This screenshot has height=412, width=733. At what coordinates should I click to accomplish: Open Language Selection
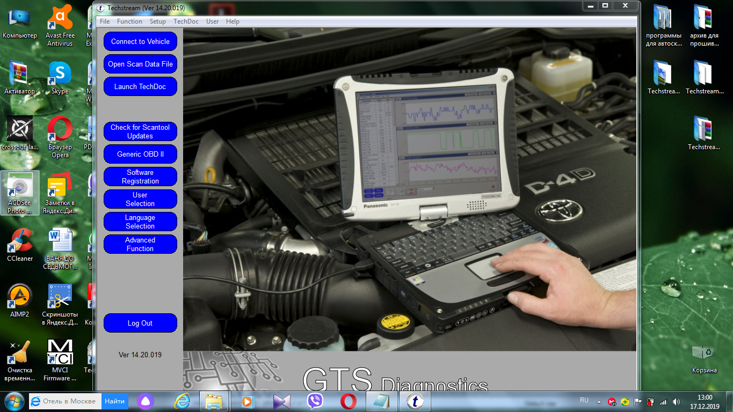[140, 222]
